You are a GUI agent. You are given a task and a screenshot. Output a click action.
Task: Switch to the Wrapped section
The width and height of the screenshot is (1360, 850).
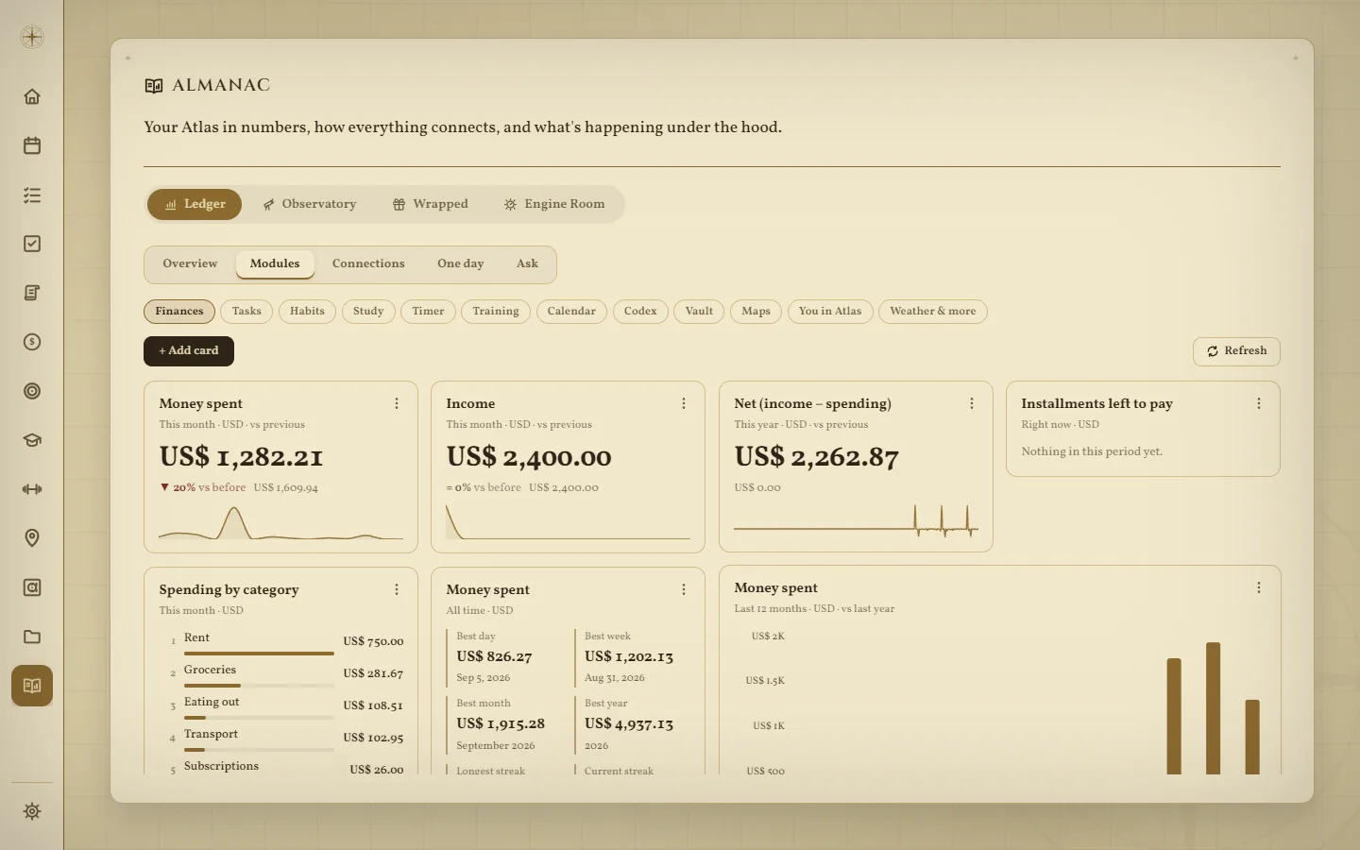pyautogui.click(x=431, y=204)
